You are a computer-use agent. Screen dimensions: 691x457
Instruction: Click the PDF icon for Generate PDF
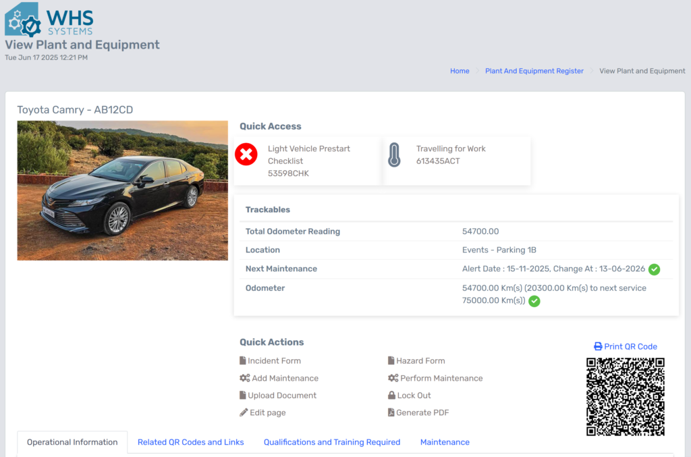pos(391,412)
